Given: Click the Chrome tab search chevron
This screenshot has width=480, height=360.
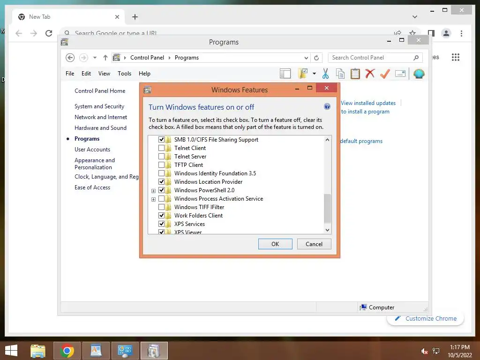Looking at the screenshot, I should 415,17.
